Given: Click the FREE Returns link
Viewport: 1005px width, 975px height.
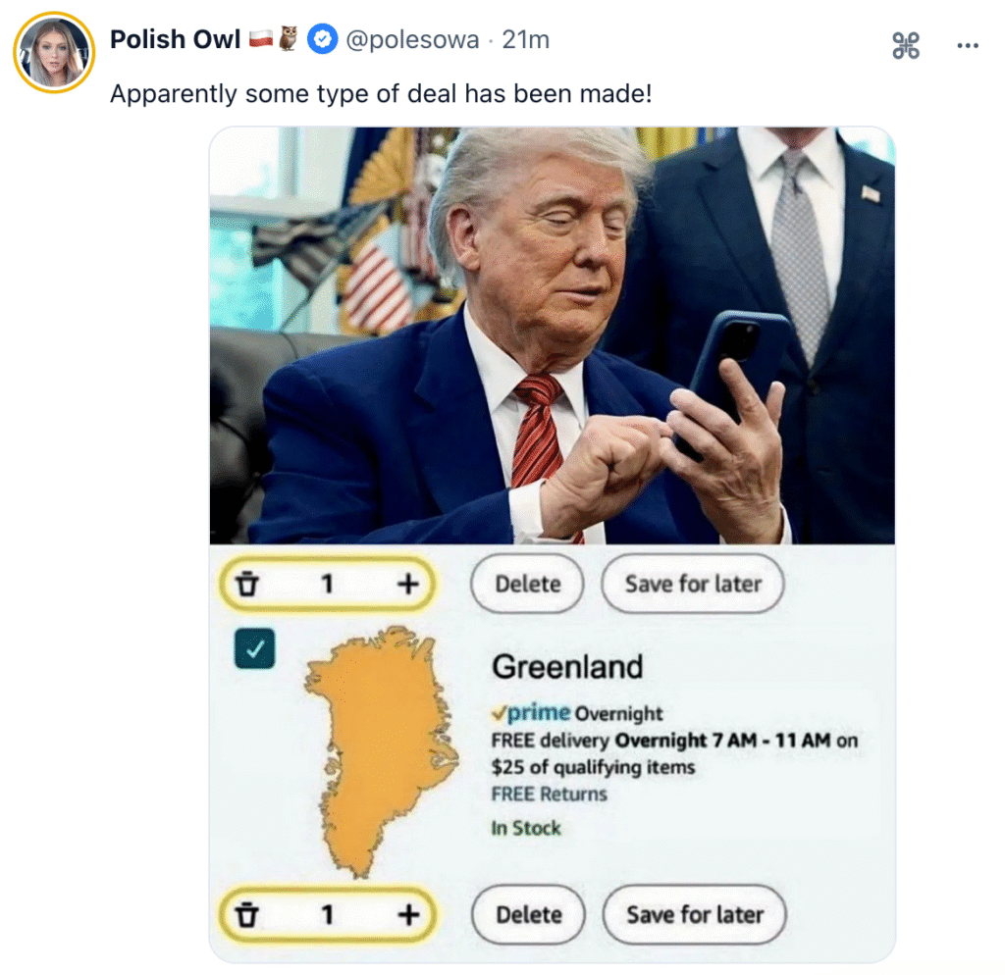Looking at the screenshot, I should click(x=550, y=794).
